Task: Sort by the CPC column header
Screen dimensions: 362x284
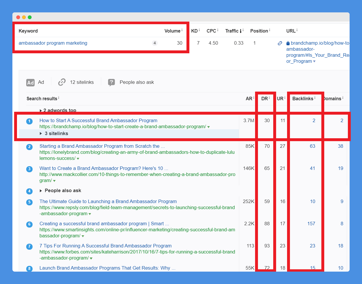Action: click(211, 31)
